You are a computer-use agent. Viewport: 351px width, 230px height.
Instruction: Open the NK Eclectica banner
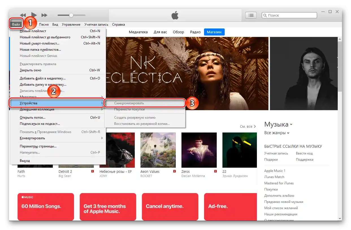[187, 74]
